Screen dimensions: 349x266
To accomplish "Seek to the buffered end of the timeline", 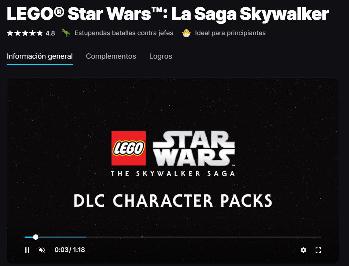I will coord(85,237).
